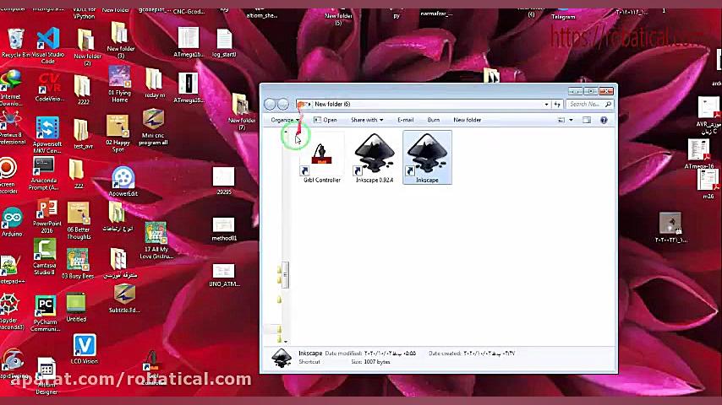Open Subtitle Edit desktop icon
722x405 pixels.
[124, 299]
